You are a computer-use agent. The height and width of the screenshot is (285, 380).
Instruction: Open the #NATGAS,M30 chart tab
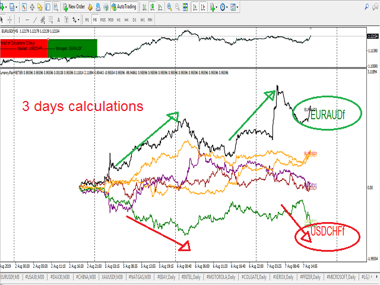pyautogui.click(x=140, y=277)
